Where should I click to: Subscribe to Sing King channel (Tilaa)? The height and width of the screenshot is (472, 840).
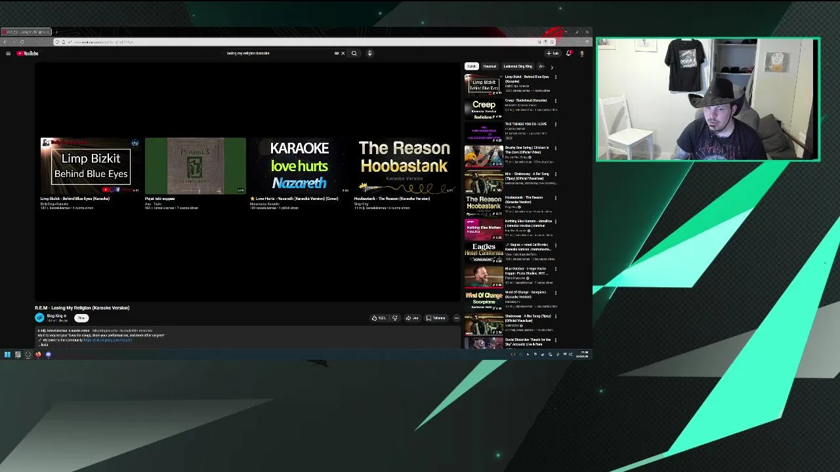(x=81, y=318)
